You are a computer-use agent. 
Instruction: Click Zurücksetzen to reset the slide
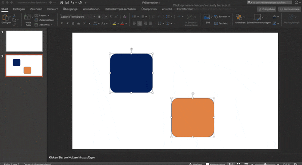(x=44, y=20)
